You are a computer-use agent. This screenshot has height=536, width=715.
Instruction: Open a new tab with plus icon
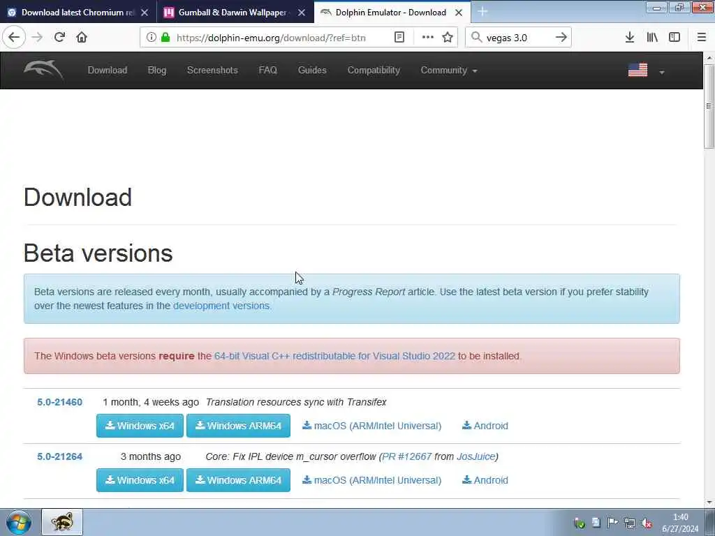482,12
